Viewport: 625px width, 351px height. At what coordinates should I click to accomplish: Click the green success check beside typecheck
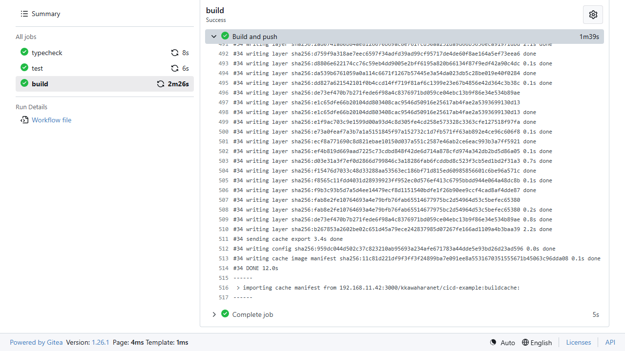click(24, 52)
